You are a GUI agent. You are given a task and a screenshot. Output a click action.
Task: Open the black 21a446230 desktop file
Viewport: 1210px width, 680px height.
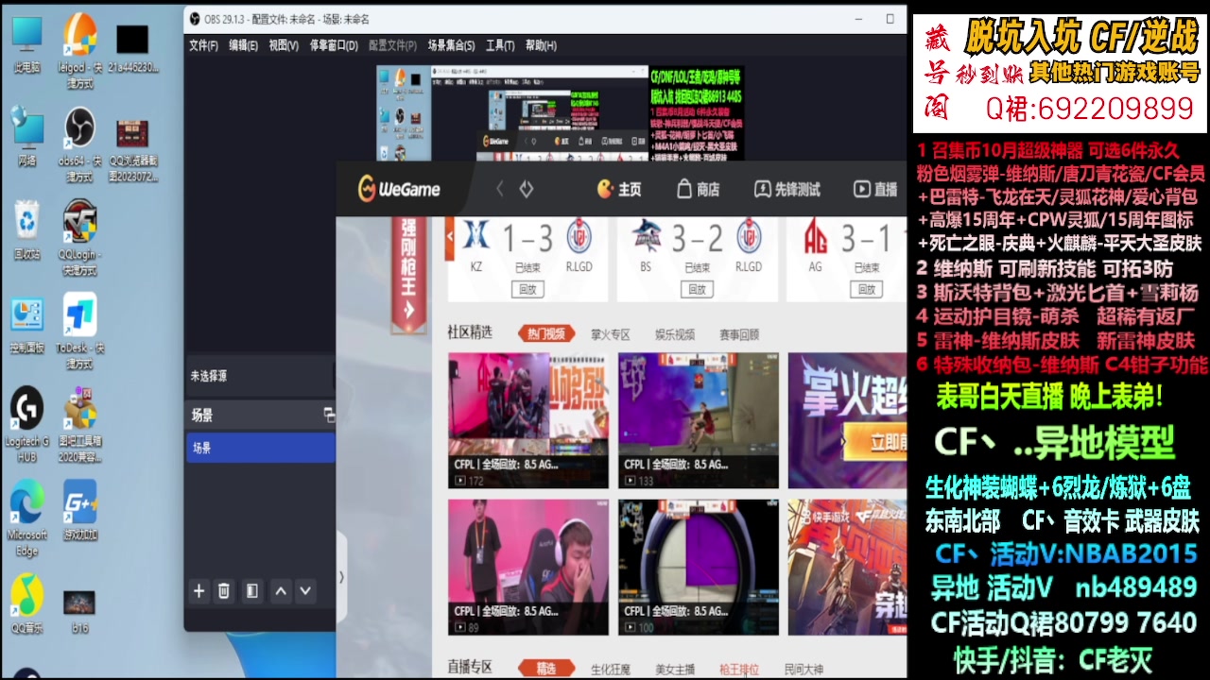(132, 49)
